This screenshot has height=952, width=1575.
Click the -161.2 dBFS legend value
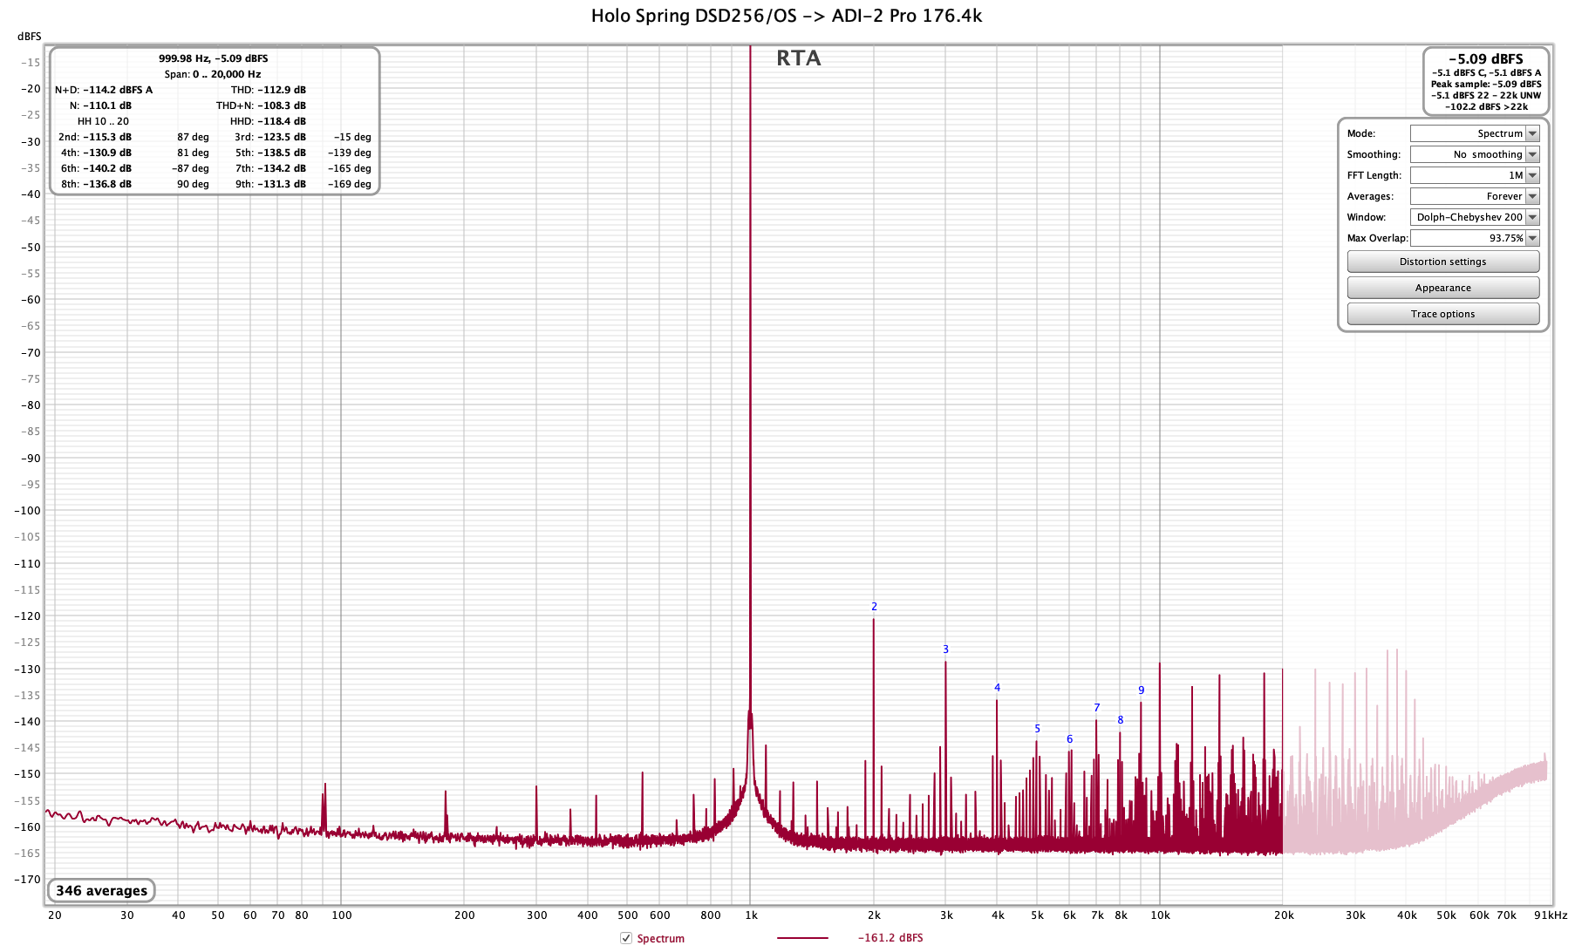click(890, 938)
